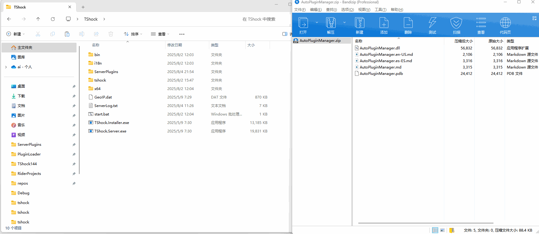Click the Cut scissors icon in Explorer toolbar
539x234 pixels.
coord(38,34)
